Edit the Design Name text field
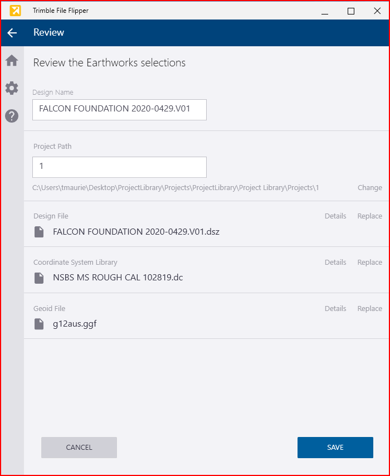Viewport: 390px width, 476px height. (x=119, y=110)
